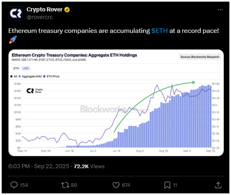
Task: Click the Source: Blockworks Research label
Action: [200, 57]
